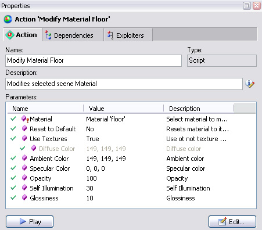
Task: Play the Modify Material Floor action
Action: (30, 221)
